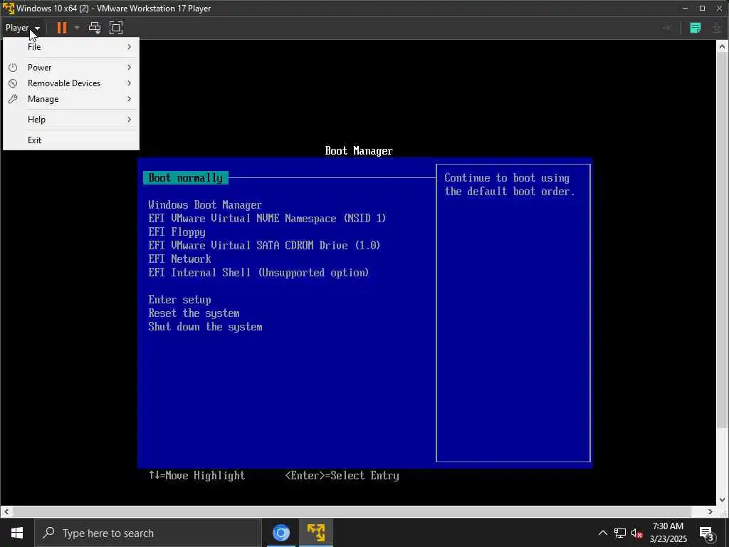Screen dimensions: 729x547
Task: Click the green notes icon in the toolbar
Action: point(695,28)
